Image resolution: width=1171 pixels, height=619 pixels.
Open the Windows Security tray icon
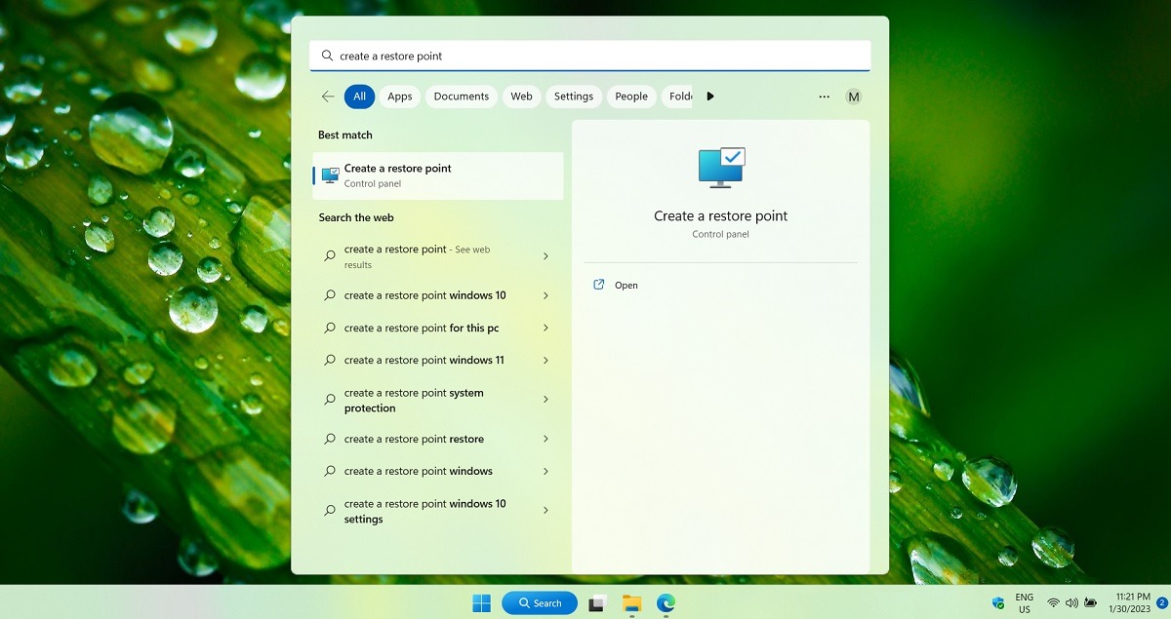(x=997, y=602)
